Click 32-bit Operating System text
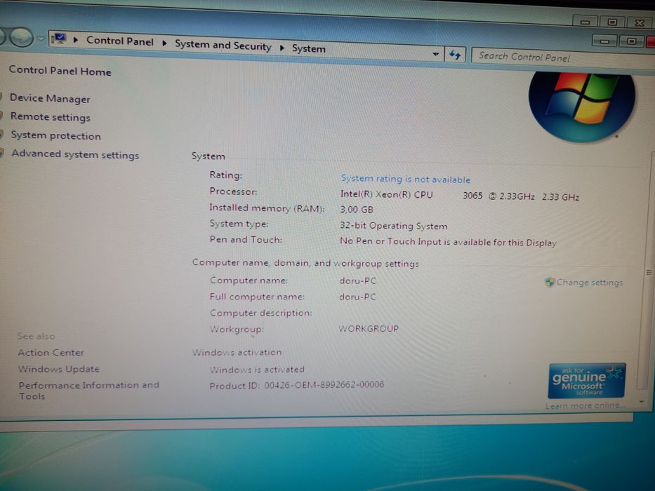Viewport: 655px width, 491px height. [394, 226]
